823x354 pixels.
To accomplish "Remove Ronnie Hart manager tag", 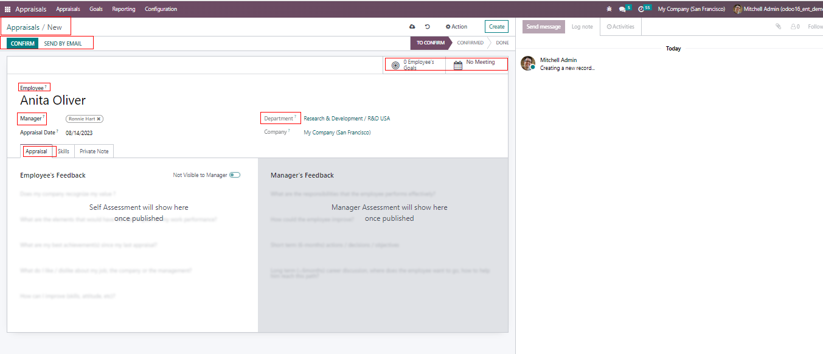I will (99, 119).
